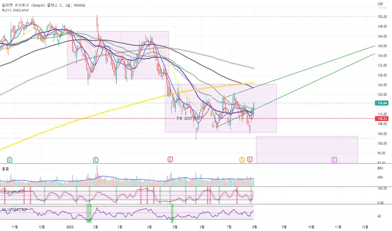392x231 pixels.
Task: Click the 100.00 price axis value
Action: 382,143
